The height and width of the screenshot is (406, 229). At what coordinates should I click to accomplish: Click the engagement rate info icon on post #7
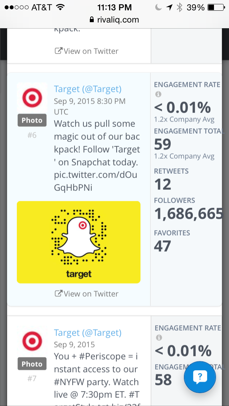point(159,337)
